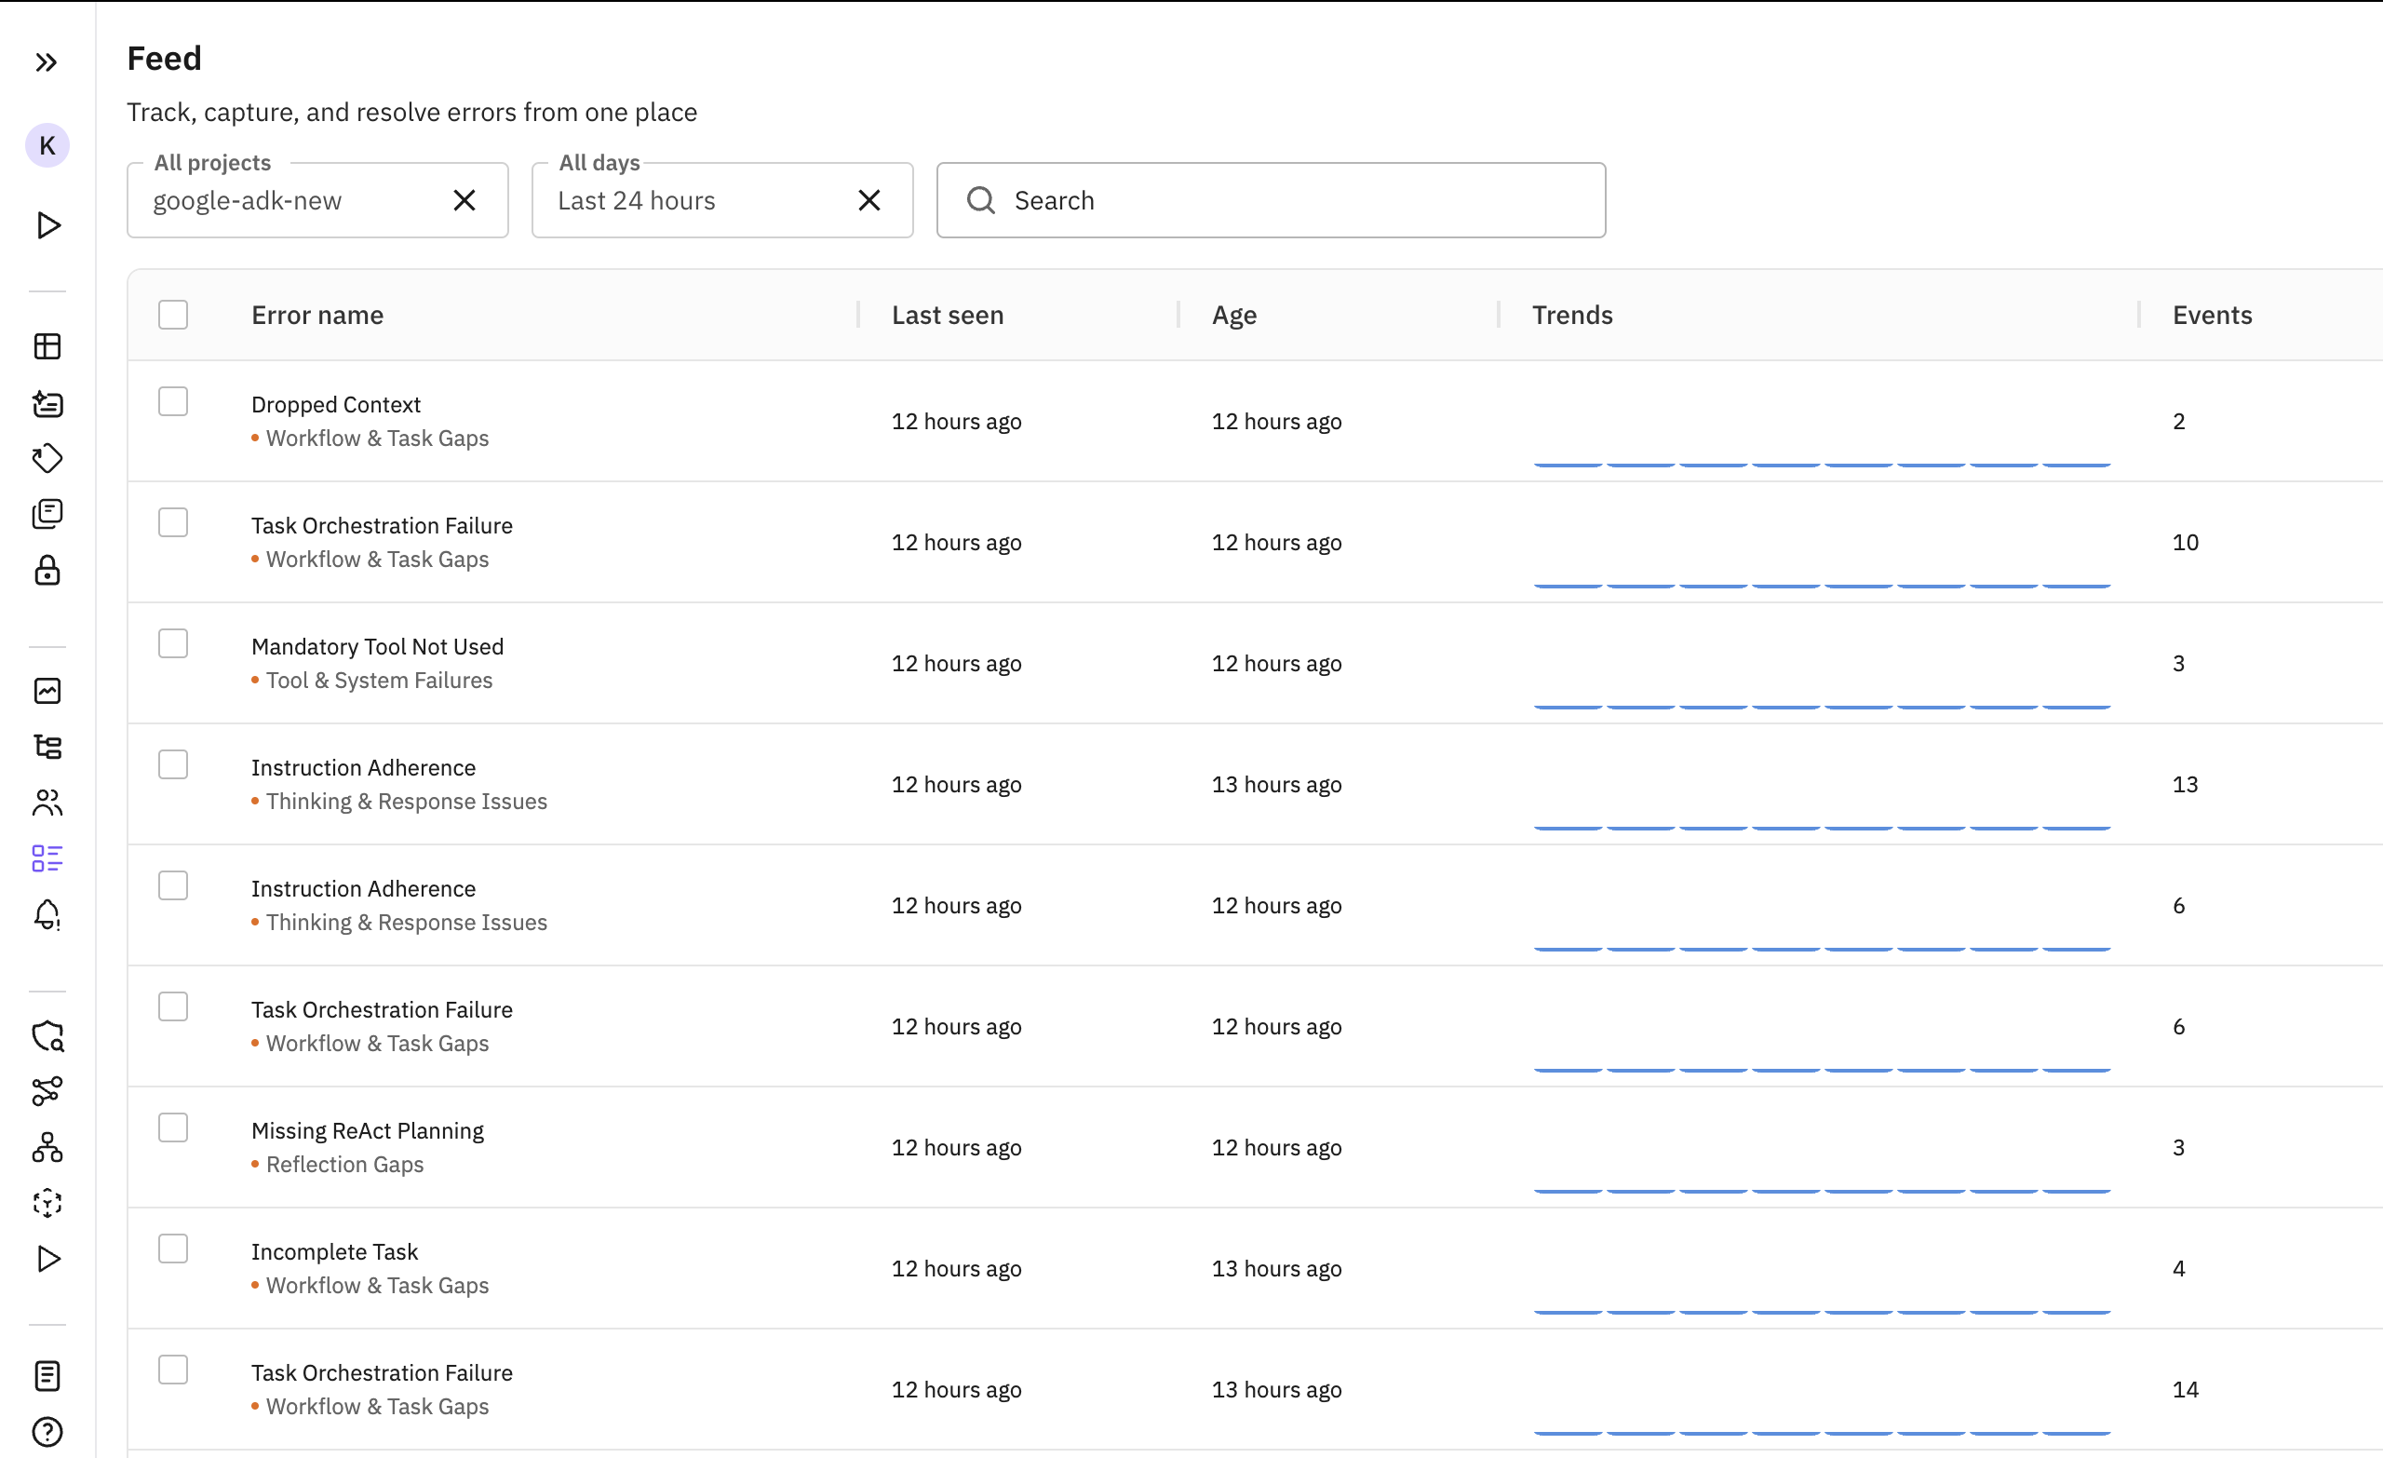Sort by the Error name column header
This screenshot has height=1458, width=2383.
[317, 316]
